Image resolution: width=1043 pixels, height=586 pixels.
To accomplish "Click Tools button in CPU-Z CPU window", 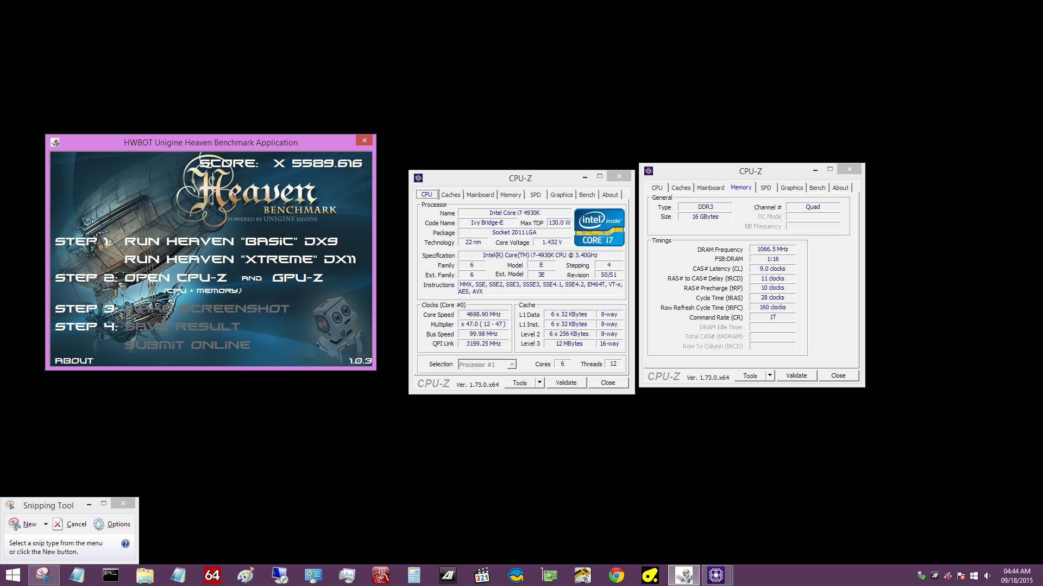I will [x=520, y=383].
